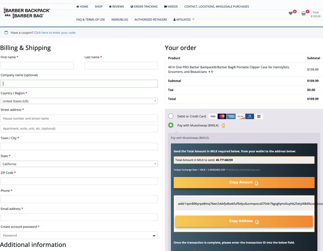Click the Discover card icon
The height and width of the screenshot is (251, 323).
pos(240,116)
